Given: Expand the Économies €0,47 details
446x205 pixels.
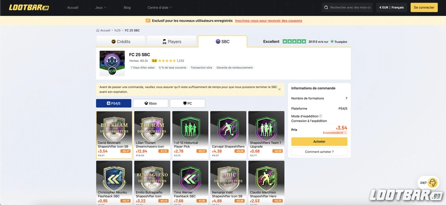Looking at the screenshot, I should click(335, 133).
